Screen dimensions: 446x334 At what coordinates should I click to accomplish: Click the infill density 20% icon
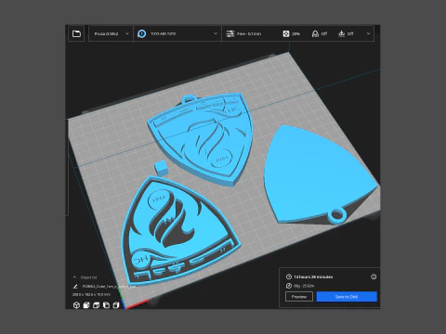[286, 33]
